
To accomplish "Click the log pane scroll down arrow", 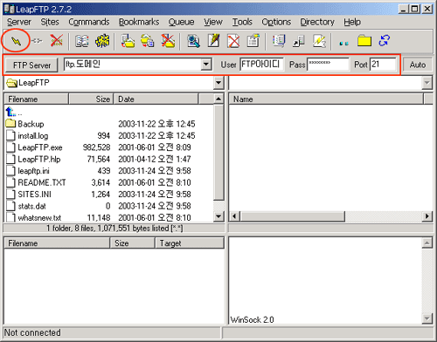I will coord(427,318).
